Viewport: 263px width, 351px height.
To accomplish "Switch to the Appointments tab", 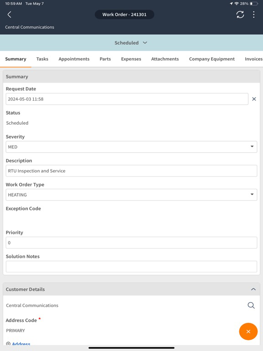I will click(74, 59).
